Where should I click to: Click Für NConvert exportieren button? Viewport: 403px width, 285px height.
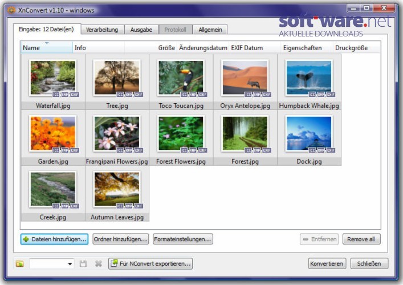coord(150,264)
